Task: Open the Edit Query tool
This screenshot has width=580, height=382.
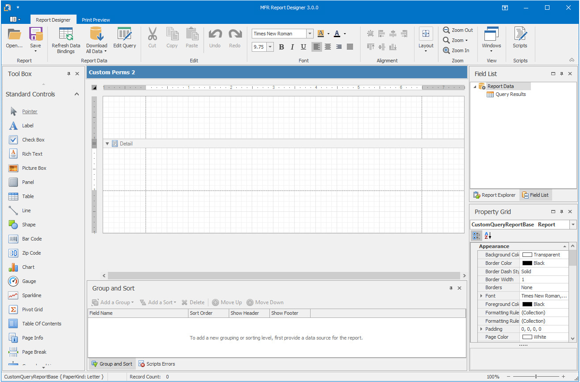Action: pyautogui.click(x=124, y=34)
